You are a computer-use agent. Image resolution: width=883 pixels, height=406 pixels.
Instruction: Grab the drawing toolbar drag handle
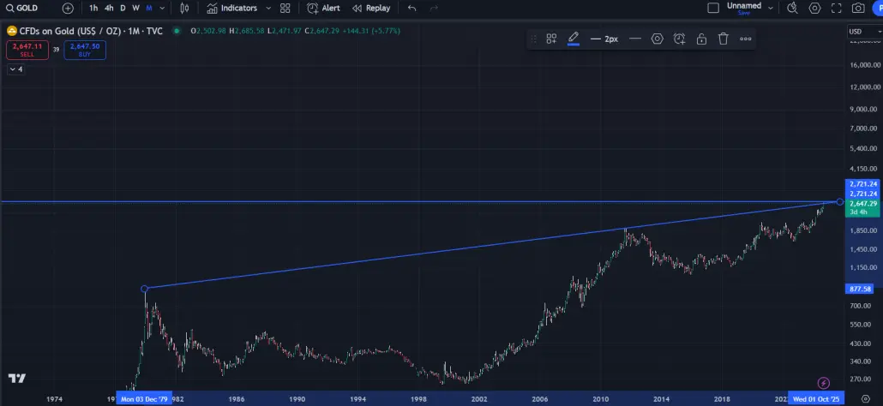coord(534,39)
